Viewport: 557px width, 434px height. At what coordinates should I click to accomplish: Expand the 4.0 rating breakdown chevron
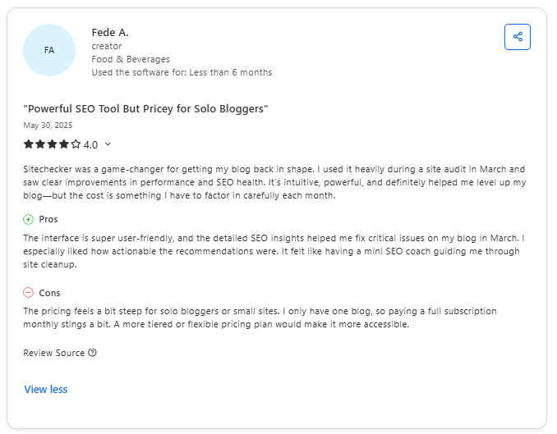[108, 144]
